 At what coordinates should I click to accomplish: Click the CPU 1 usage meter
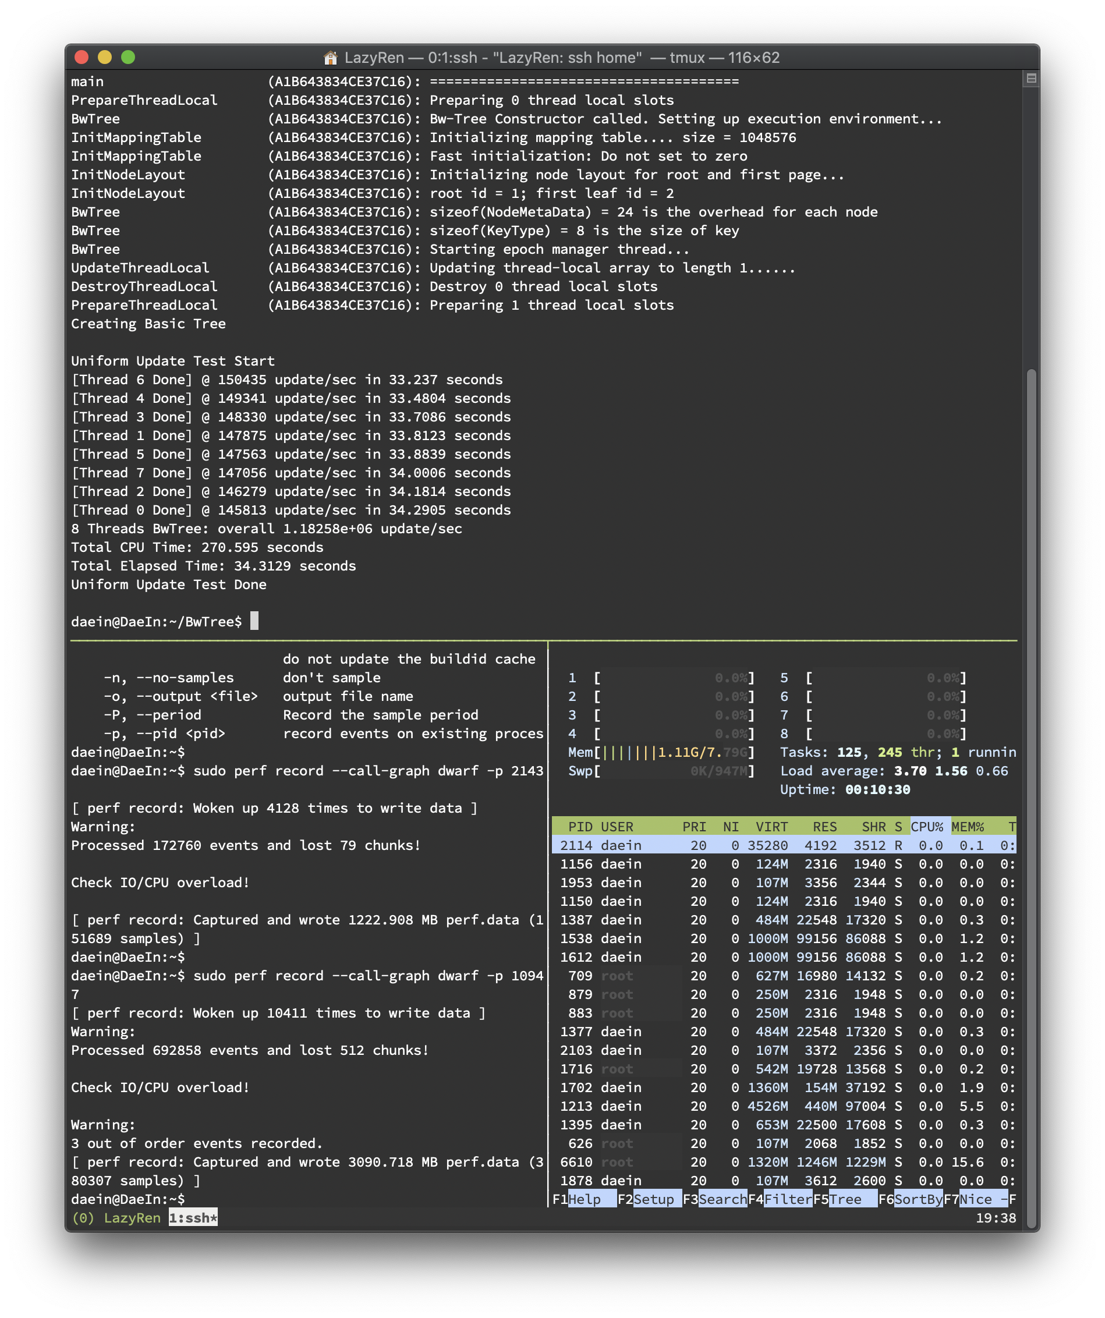point(661,678)
